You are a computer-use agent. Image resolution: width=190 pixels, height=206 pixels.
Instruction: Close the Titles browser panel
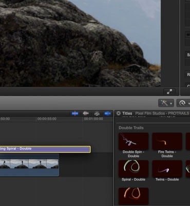pyautogui.click(x=119, y=113)
